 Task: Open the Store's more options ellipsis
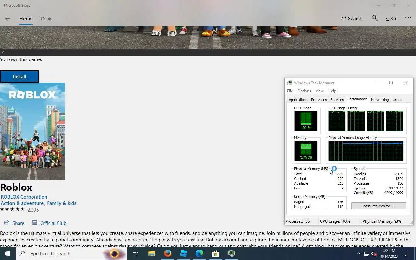click(x=408, y=18)
